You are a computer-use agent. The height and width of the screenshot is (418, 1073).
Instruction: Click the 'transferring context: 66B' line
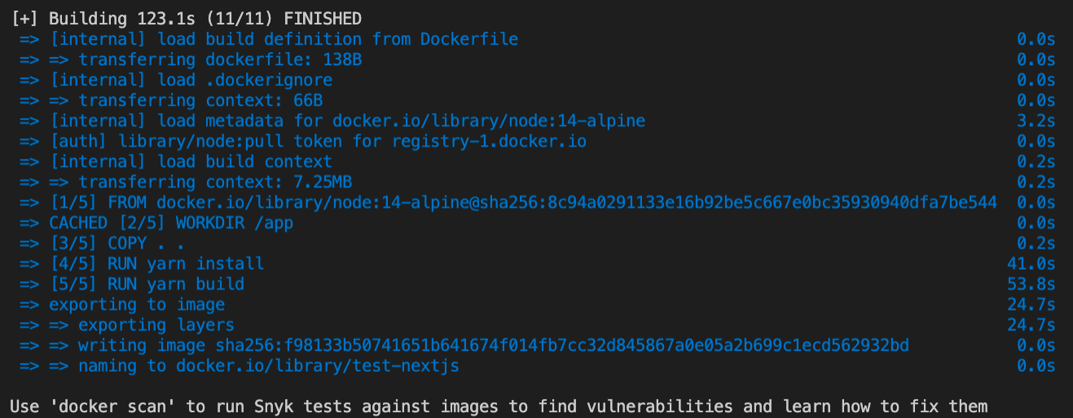tap(200, 100)
